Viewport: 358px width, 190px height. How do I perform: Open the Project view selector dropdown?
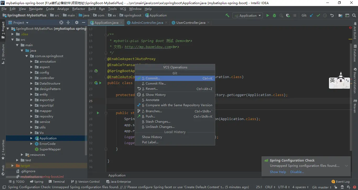(19, 23)
